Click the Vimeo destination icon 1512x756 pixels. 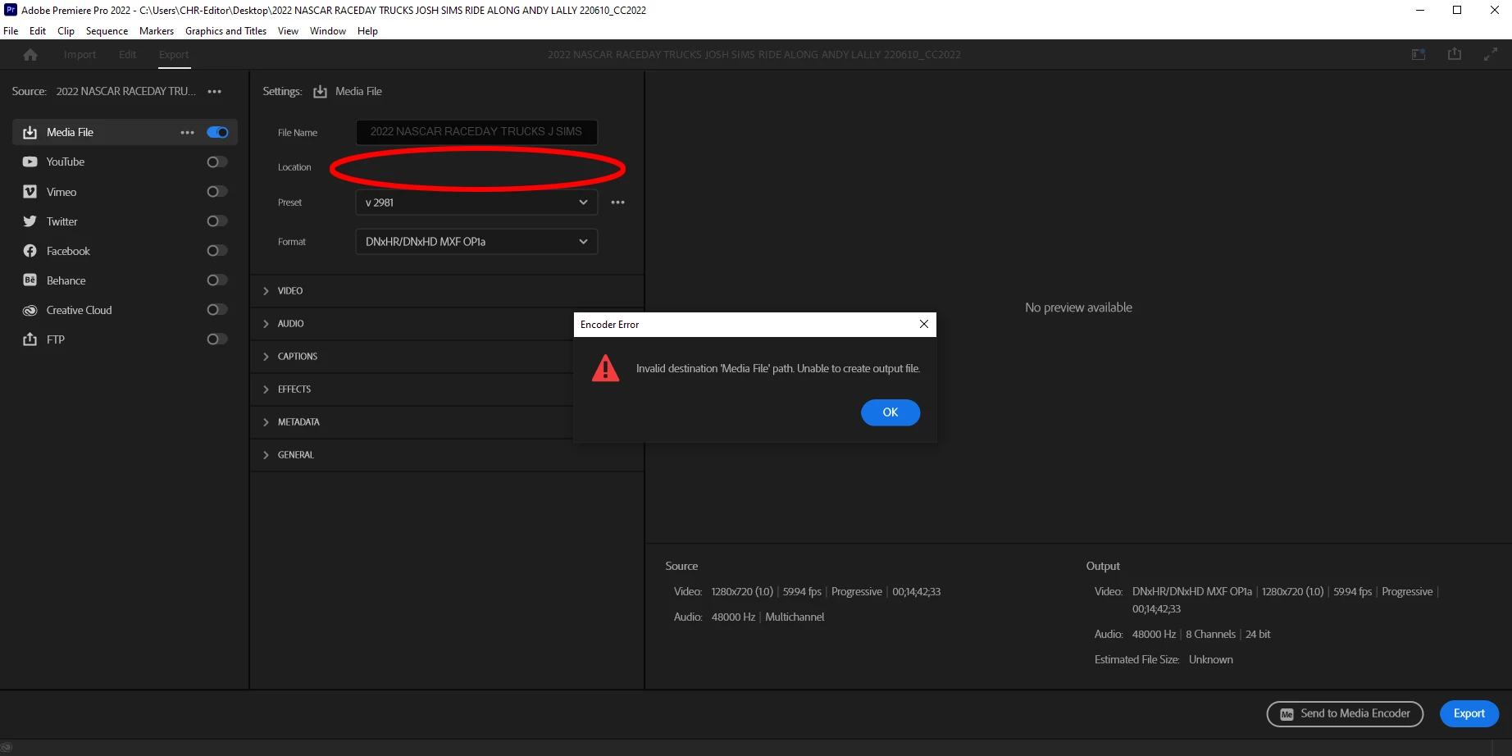pyautogui.click(x=30, y=192)
